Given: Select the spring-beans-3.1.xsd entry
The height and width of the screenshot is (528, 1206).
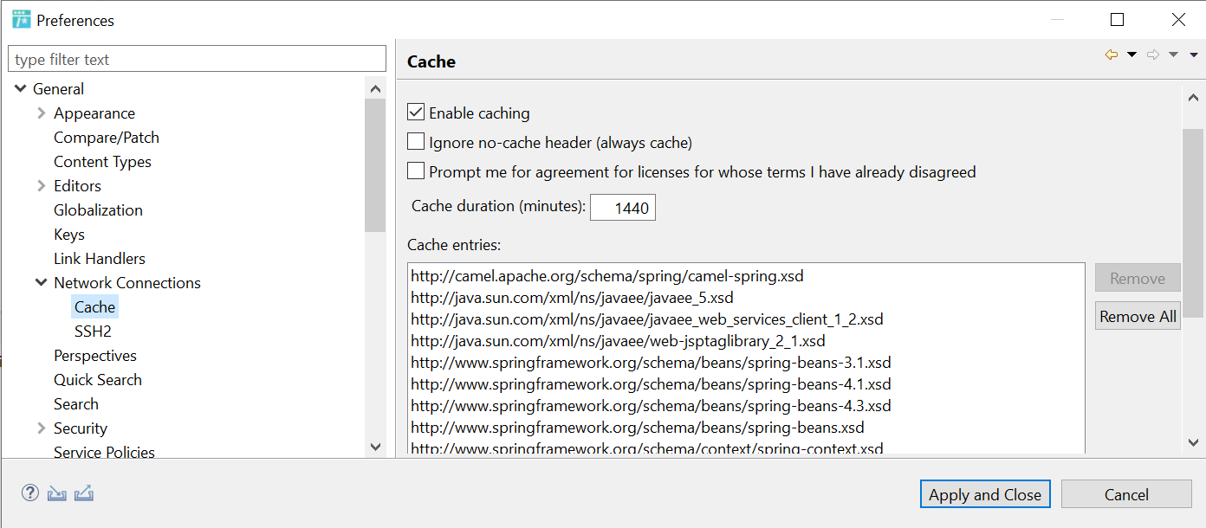Looking at the screenshot, I should pos(651,363).
